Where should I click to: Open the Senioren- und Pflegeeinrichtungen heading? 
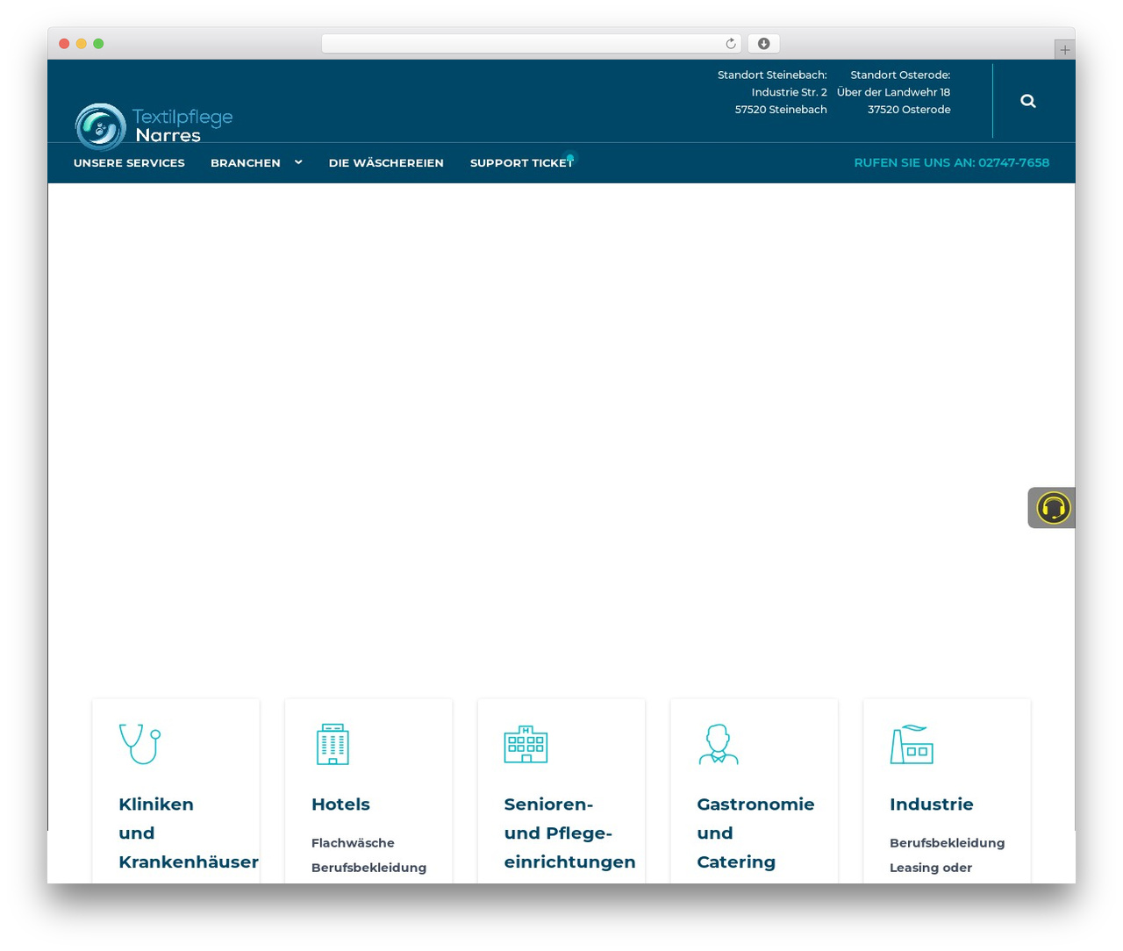(x=569, y=833)
